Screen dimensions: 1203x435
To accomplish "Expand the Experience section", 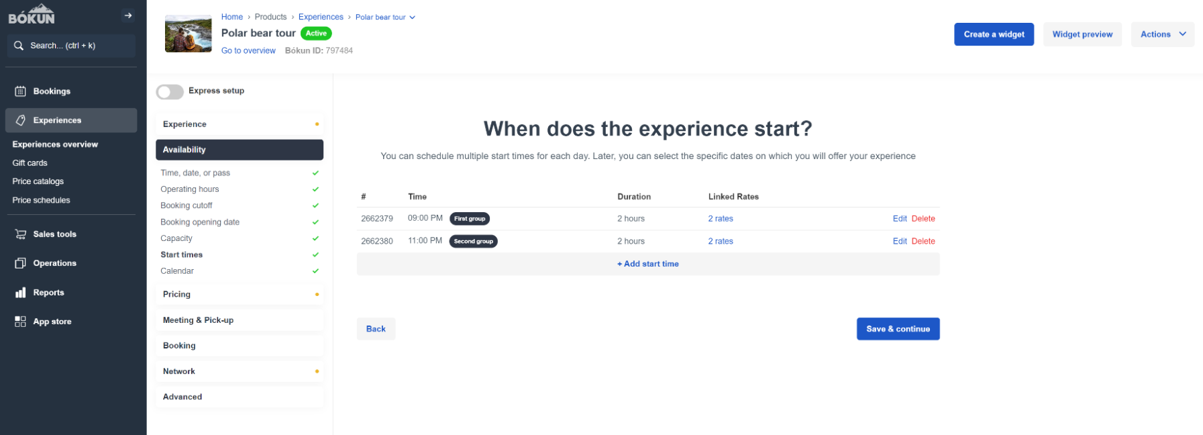I will (x=240, y=124).
